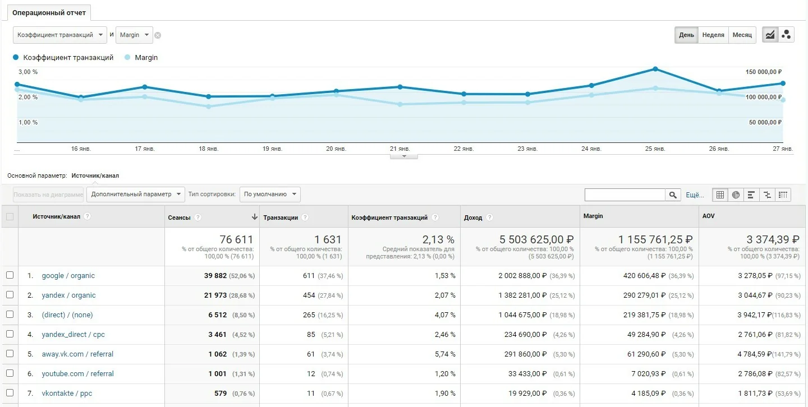This screenshot has height=407, width=808.
Task: Switch chart granularity to День
Action: [x=686, y=35]
